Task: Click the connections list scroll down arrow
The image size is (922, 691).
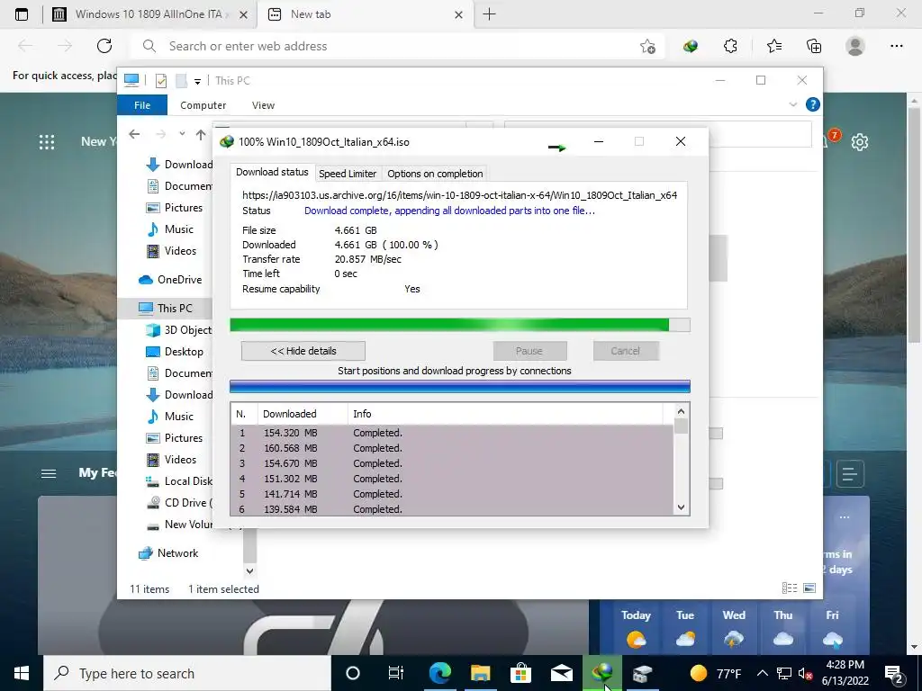Action: pos(681,507)
